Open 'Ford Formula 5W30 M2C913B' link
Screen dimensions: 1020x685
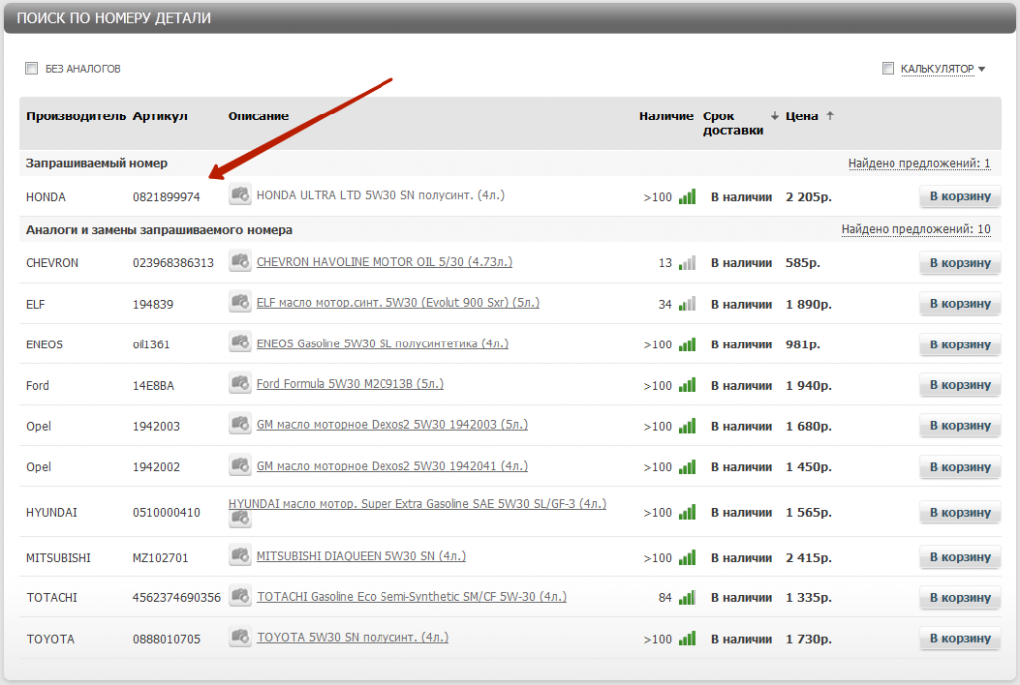pos(350,384)
